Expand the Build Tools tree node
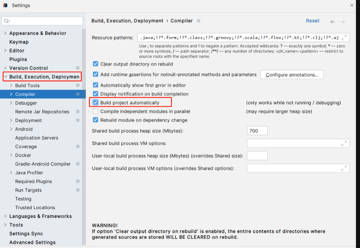360x248 pixels. click(11, 86)
